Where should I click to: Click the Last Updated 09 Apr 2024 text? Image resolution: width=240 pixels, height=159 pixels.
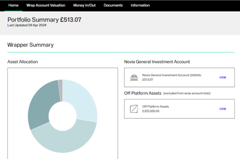tap(27, 25)
